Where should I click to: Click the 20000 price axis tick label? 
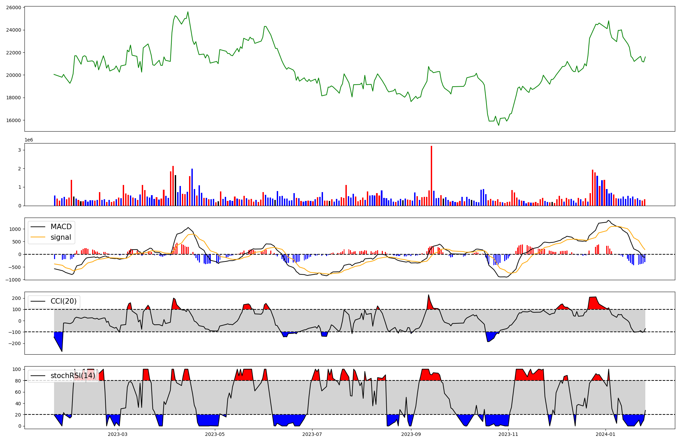pos(13,75)
